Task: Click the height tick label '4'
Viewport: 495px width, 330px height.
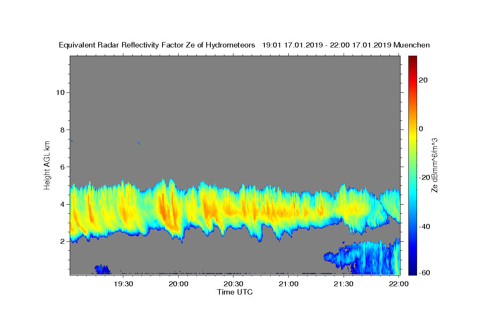Action: pyautogui.click(x=62, y=204)
